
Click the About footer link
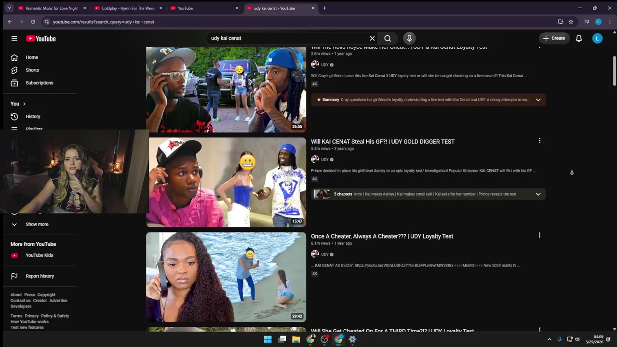click(x=16, y=295)
